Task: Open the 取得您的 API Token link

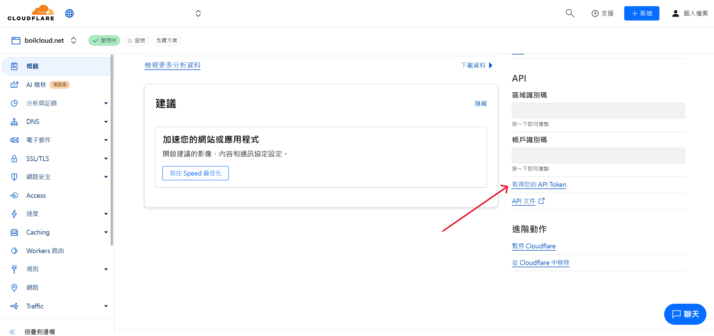Action: tap(539, 185)
